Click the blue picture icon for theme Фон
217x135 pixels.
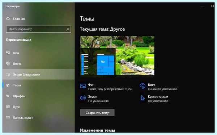pyautogui.click(x=83, y=86)
